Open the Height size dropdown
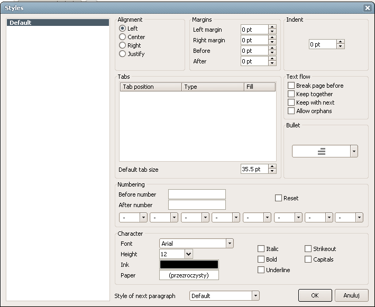375x307 pixels. click(189, 254)
